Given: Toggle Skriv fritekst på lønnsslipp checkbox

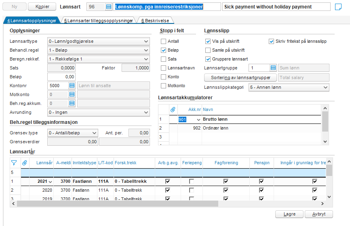Looking at the screenshot, I should click(x=272, y=41).
